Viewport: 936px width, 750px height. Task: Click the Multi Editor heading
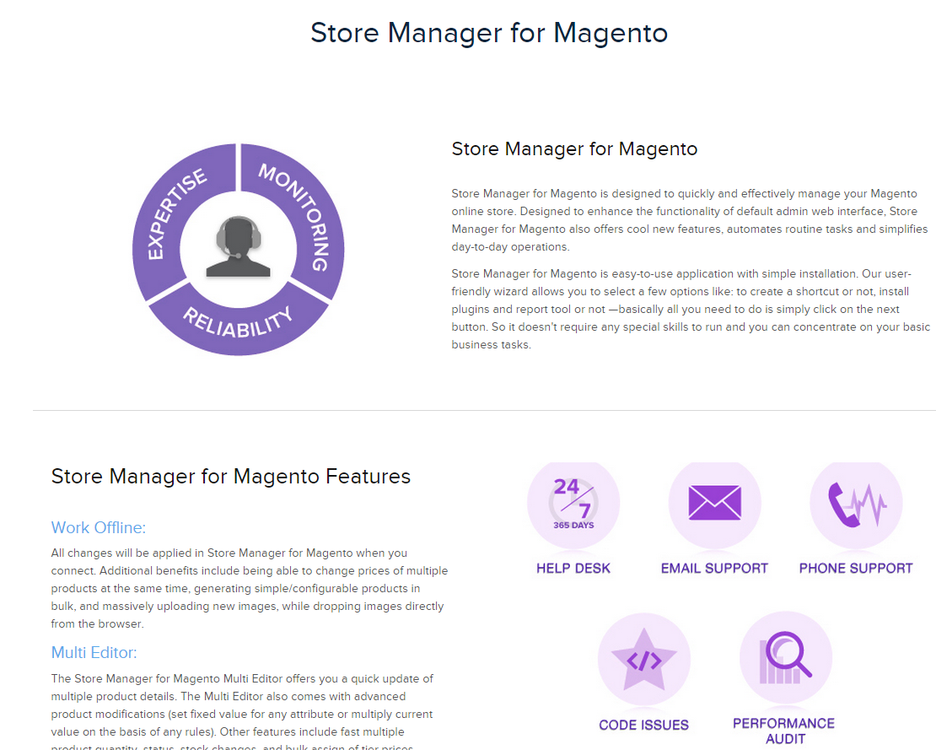[x=94, y=653]
